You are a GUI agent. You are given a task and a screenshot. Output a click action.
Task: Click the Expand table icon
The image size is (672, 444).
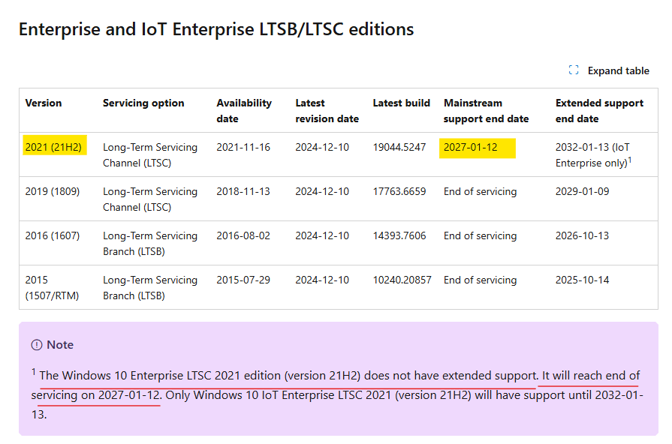click(574, 70)
